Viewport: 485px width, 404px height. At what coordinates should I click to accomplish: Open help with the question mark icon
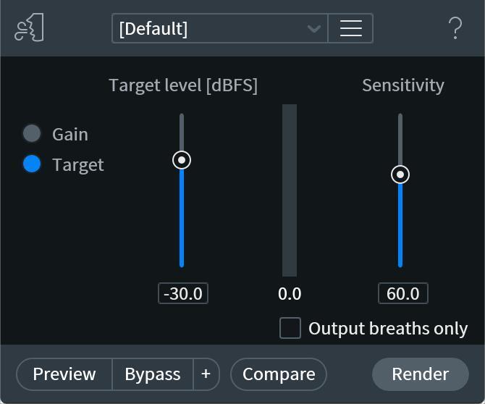pos(455,28)
